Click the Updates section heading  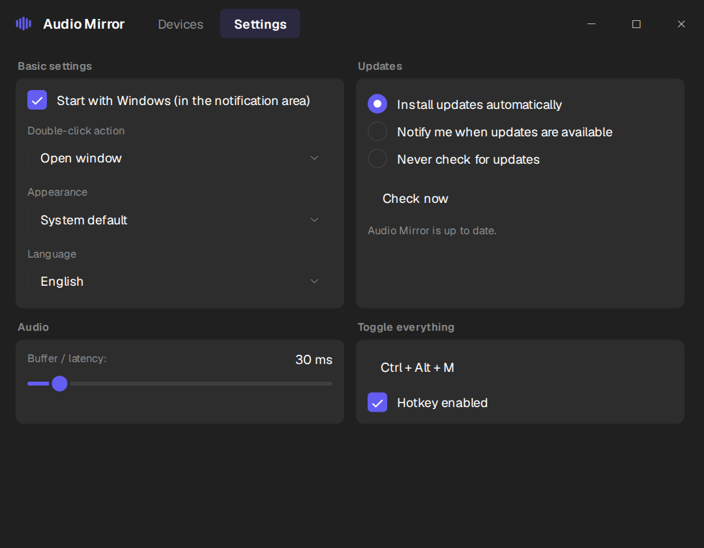pos(380,66)
